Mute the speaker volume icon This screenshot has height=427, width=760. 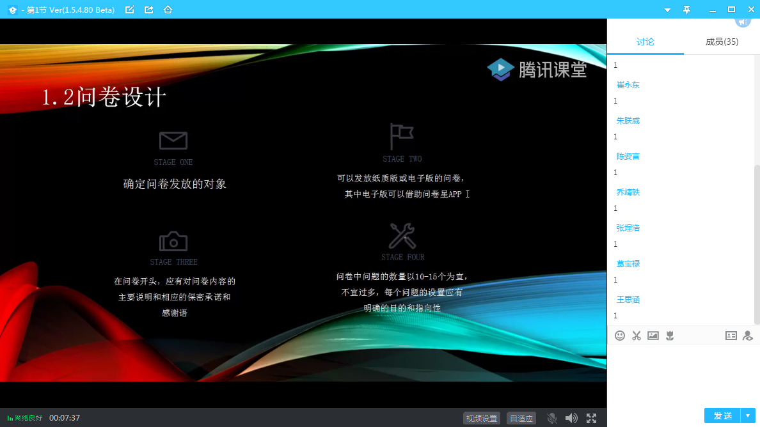point(571,418)
